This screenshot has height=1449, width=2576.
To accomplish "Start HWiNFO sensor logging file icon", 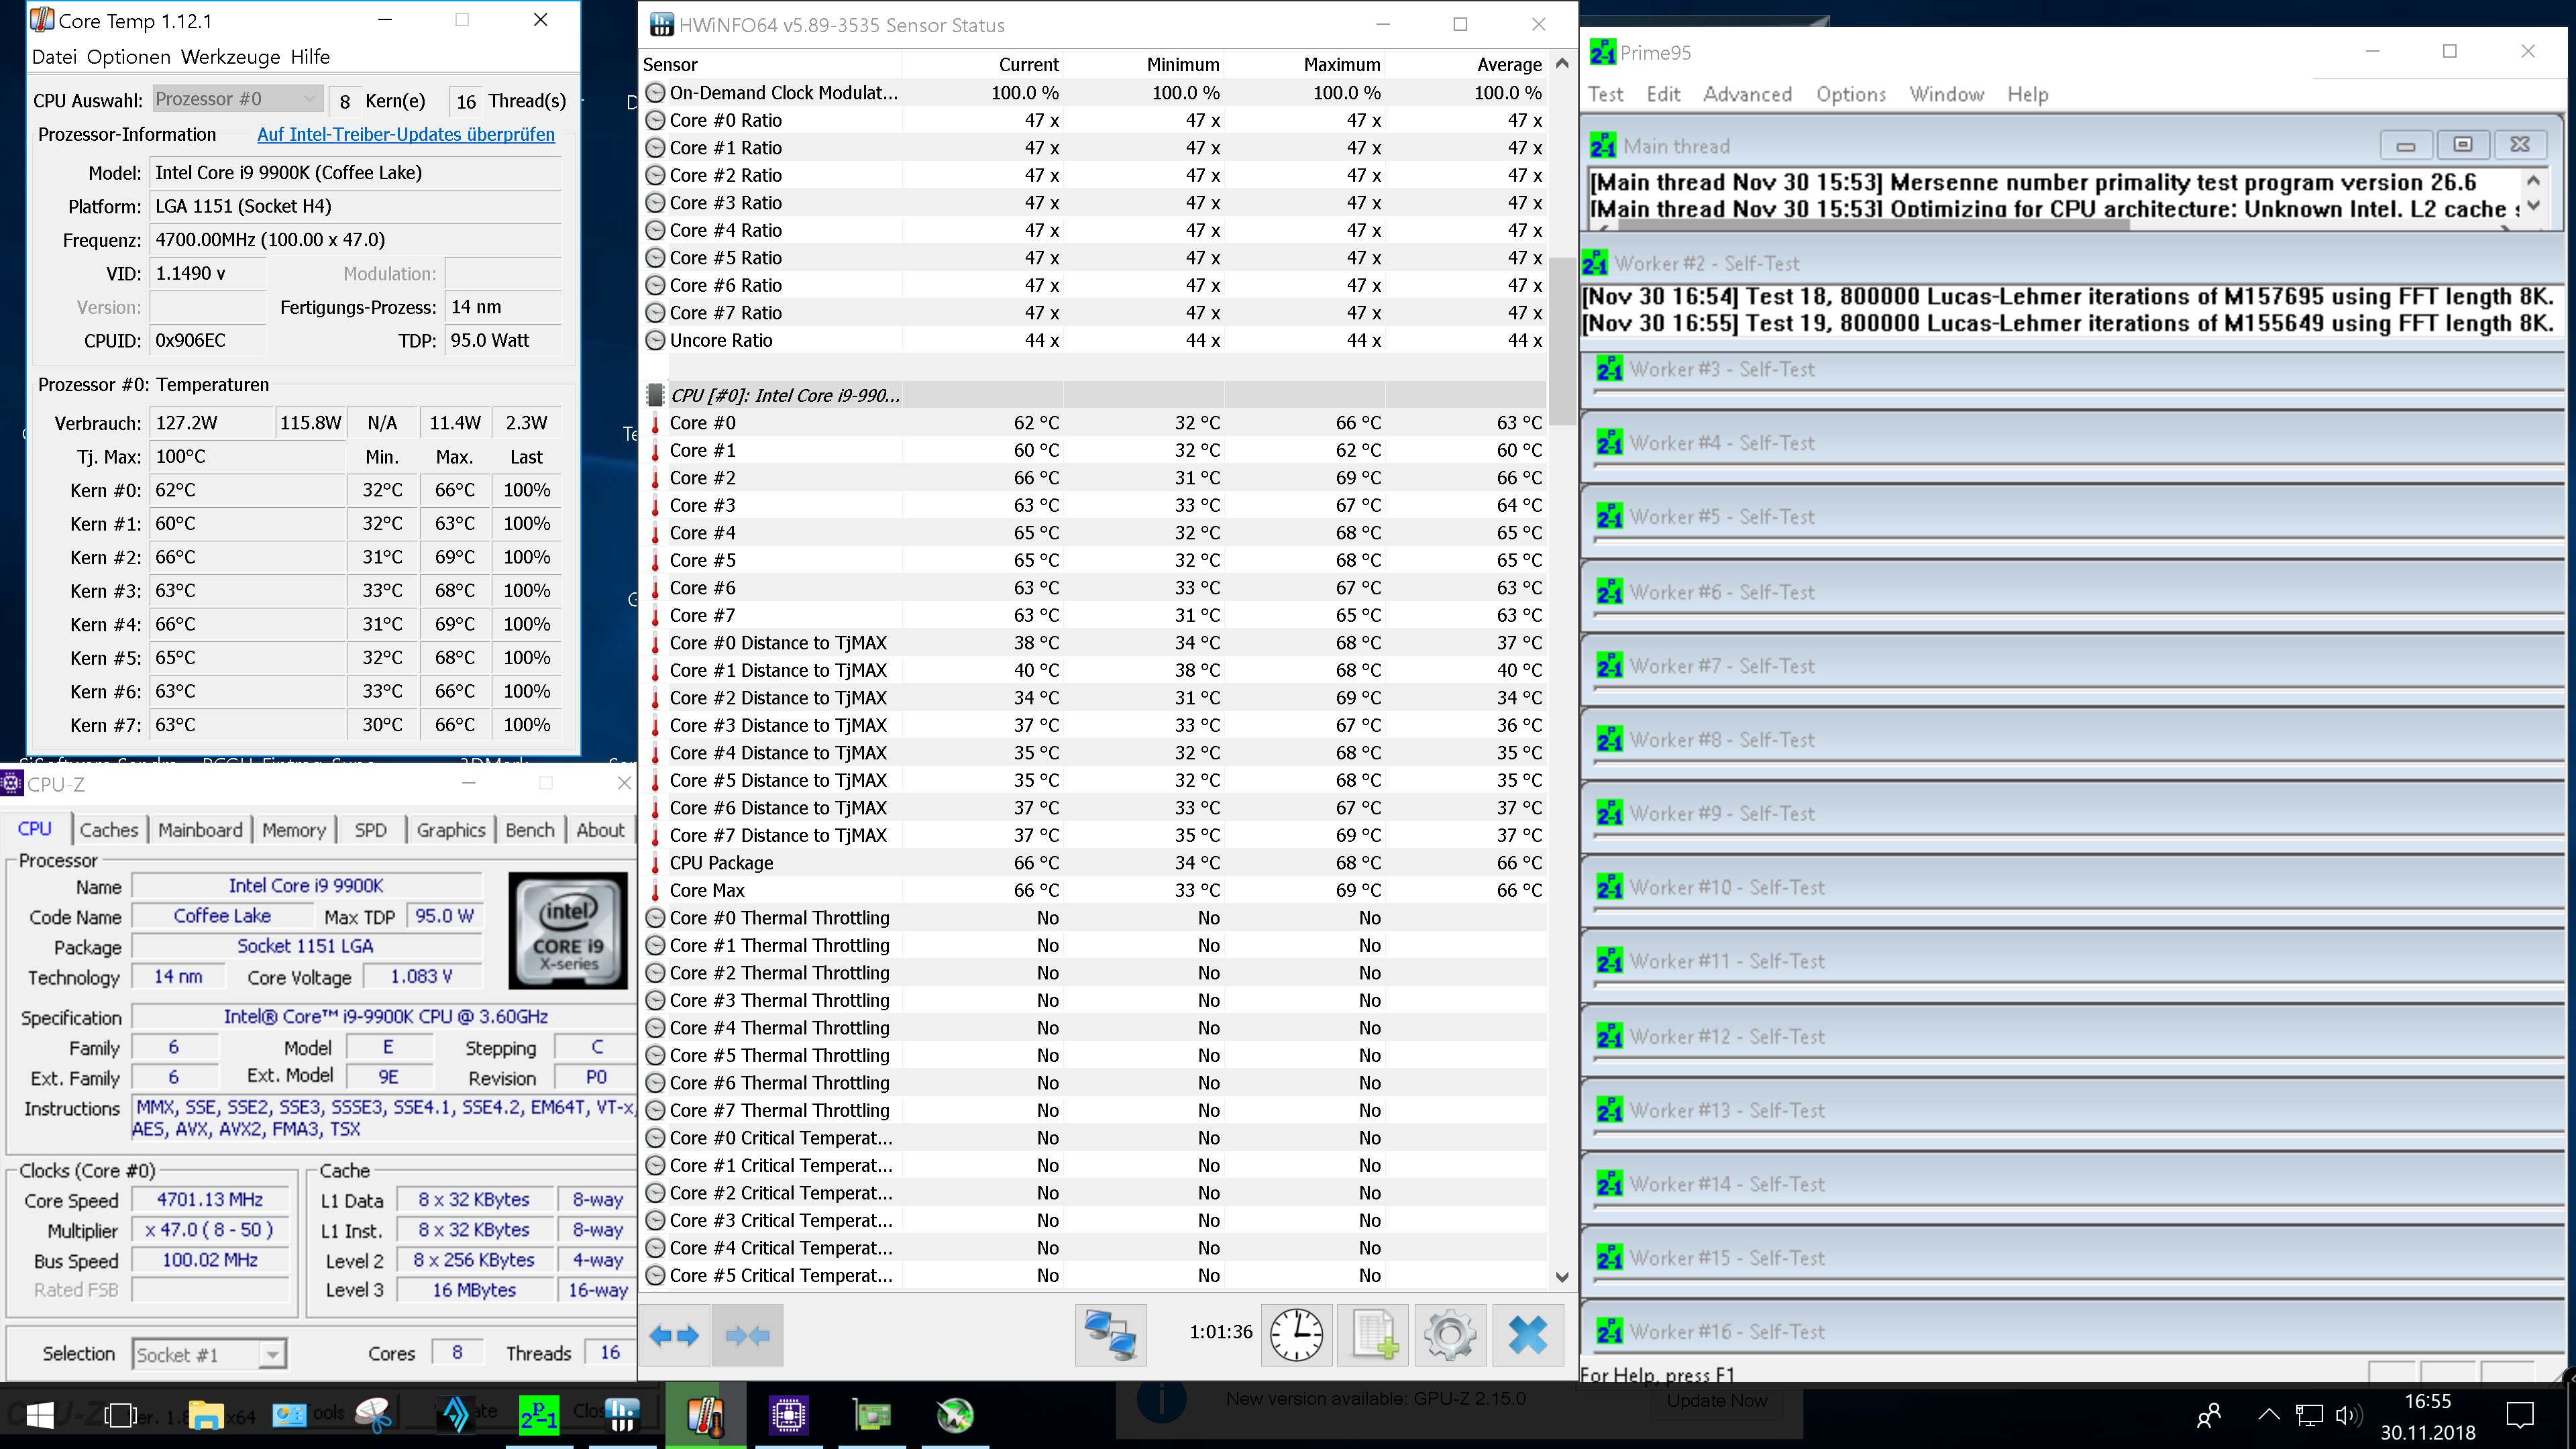I will tap(1374, 1335).
